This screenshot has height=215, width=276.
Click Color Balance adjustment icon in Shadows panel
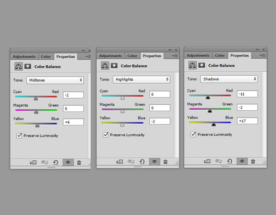coord(193,65)
